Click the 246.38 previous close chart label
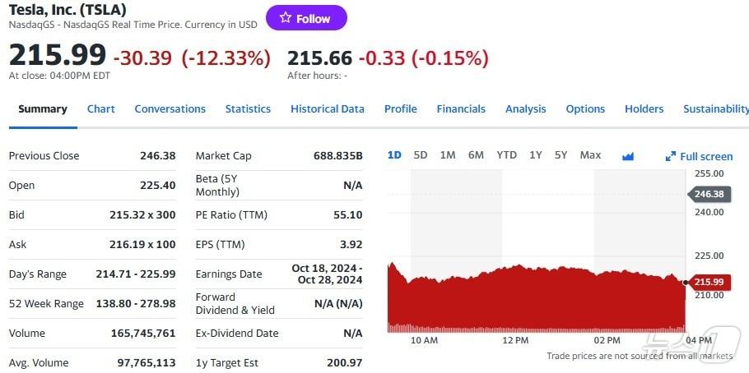Image resolution: width=749 pixels, height=373 pixels. 709,194
